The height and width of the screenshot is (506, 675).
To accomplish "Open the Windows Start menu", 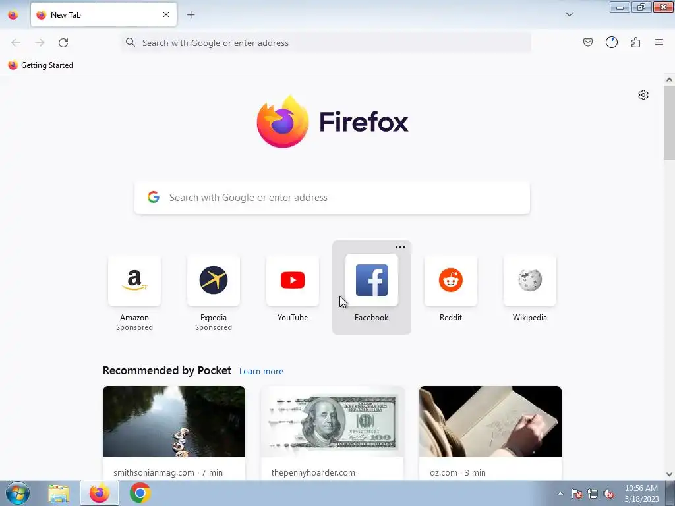I will tap(18, 493).
